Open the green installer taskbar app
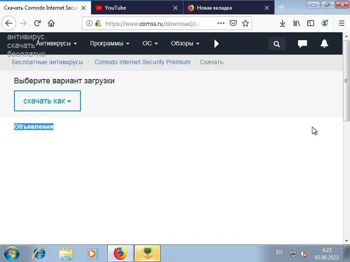350x262 pixels. pyautogui.click(x=147, y=253)
